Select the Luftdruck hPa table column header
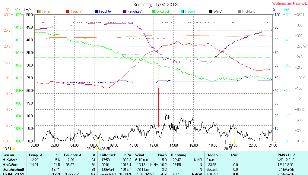This screenshot has height=175, width=308. click(115, 155)
